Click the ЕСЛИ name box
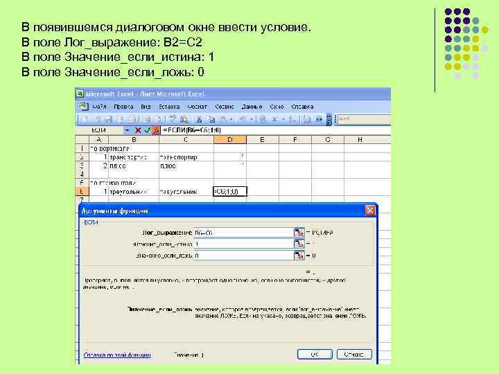The height and width of the screenshot is (374, 499). pos(99,130)
